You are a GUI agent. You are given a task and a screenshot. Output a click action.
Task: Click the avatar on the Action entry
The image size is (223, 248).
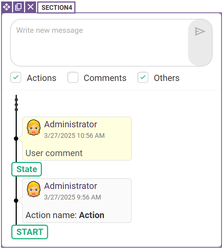tap(34, 189)
